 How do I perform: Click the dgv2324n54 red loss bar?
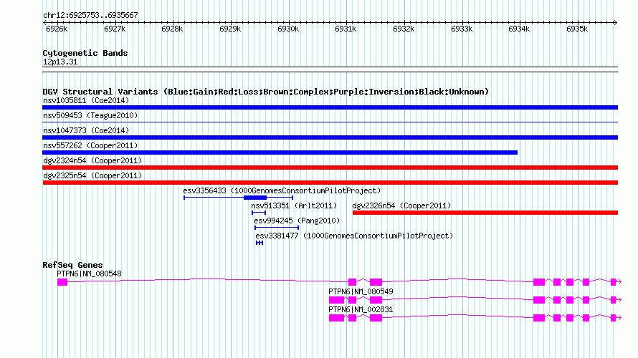(330, 168)
